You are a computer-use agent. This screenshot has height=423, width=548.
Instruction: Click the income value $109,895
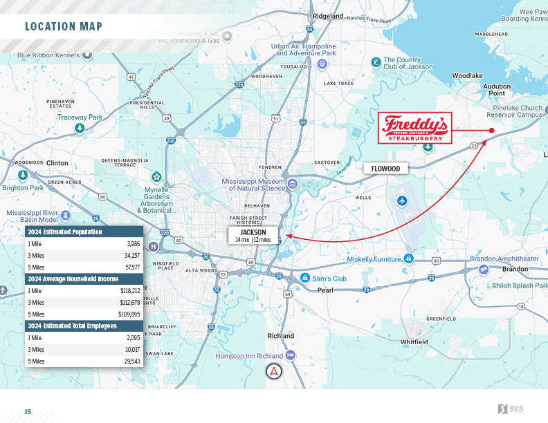click(x=129, y=314)
